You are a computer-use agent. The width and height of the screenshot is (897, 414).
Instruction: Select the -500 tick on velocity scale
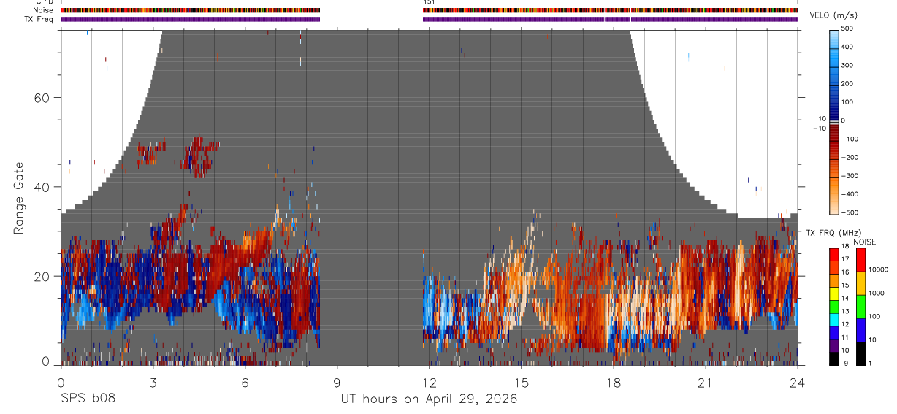point(849,212)
